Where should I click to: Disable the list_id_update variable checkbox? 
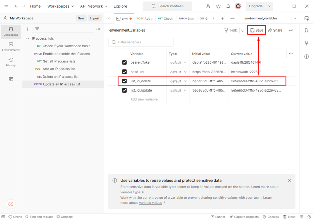(x=124, y=91)
